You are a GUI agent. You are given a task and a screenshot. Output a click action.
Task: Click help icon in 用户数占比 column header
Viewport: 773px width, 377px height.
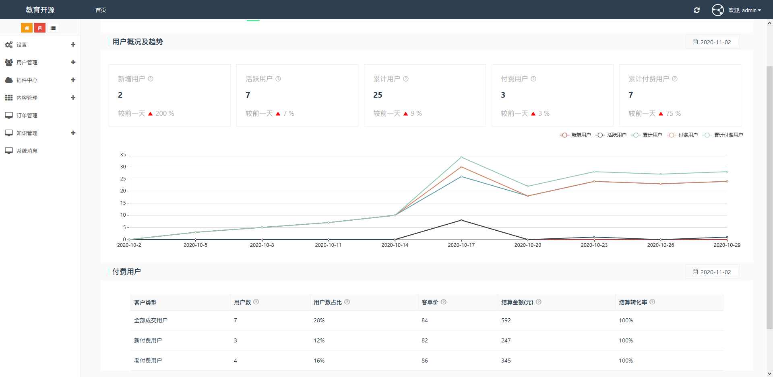pyautogui.click(x=347, y=302)
